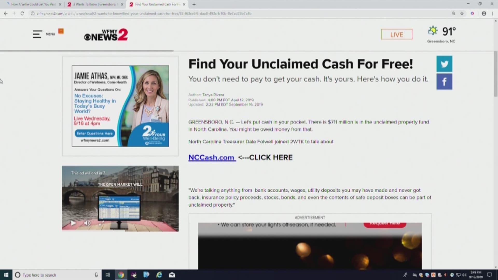Expand the video ad to fullscreen

pyautogui.click(x=102, y=222)
